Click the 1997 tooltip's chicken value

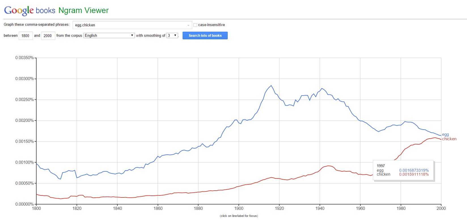(x=414, y=174)
